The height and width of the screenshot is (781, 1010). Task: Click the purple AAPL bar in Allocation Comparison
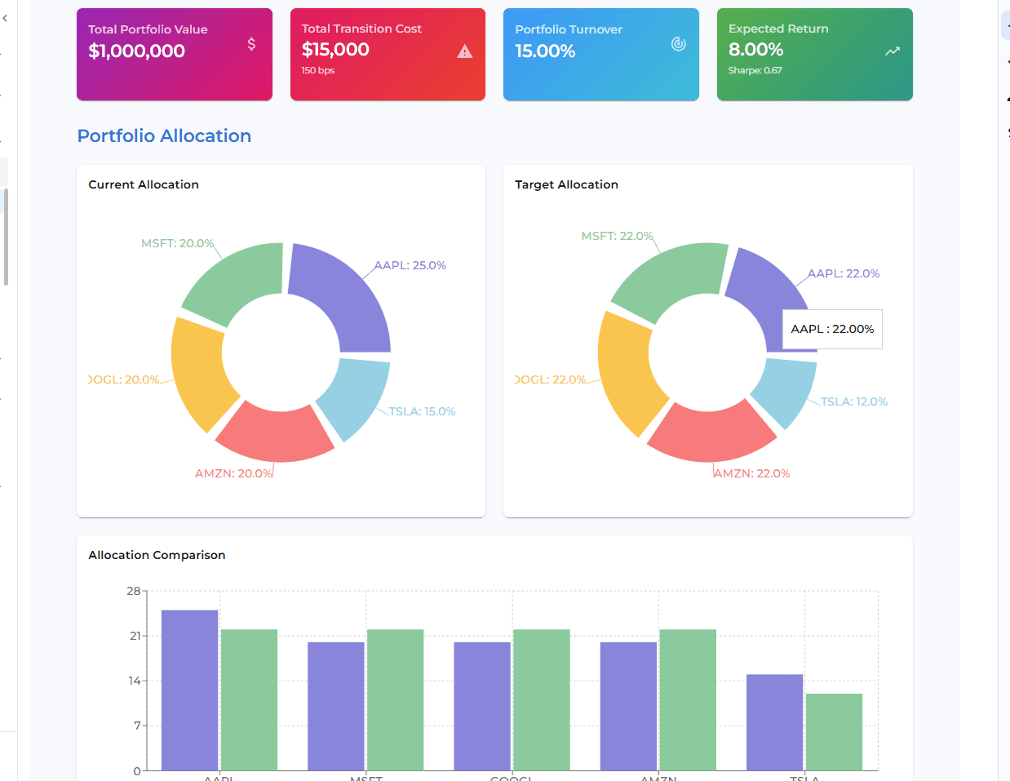pyautogui.click(x=189, y=690)
